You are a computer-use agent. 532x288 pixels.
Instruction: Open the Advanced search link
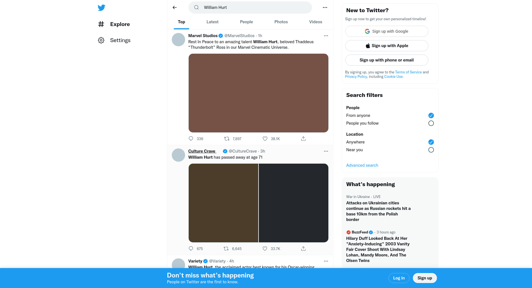pos(362,165)
